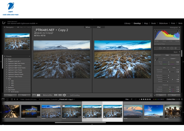This screenshot has height=131, width=184.
Task: Set Navigator zoom to 1:1
Action: tap(25, 27)
